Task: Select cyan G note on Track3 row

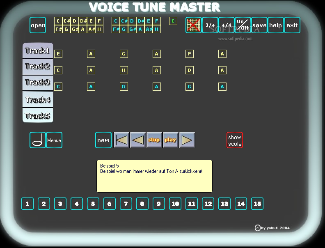Action: click(190, 87)
